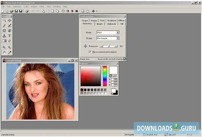The width and height of the screenshot is (202, 137).
Task: Click the Open file folder icon
Action: click(x=12, y=11)
